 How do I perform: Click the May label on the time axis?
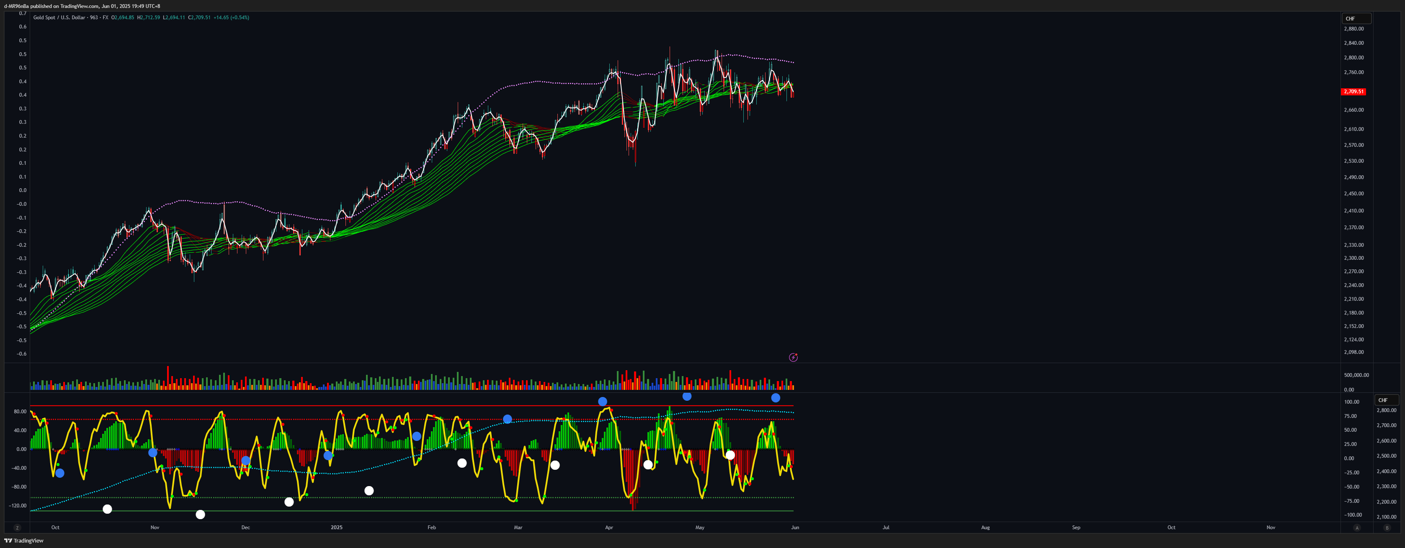click(700, 528)
